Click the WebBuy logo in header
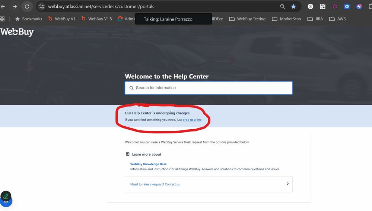Screen dimensions: 372x211 click(17, 32)
